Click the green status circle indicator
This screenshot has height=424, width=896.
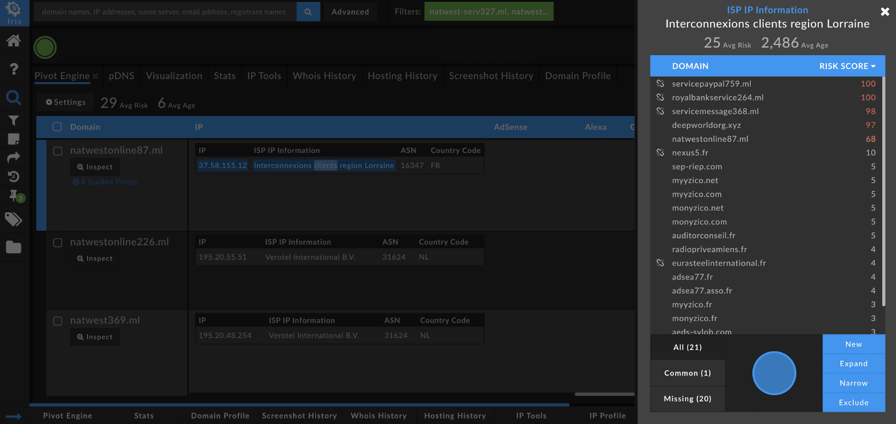click(x=45, y=48)
